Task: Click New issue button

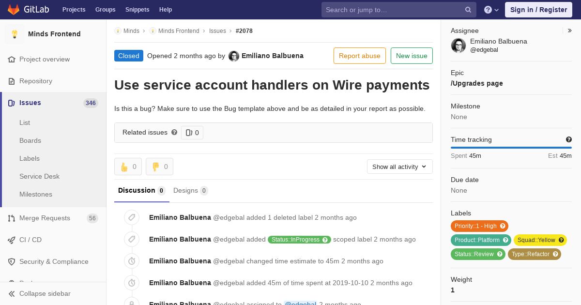Action: coord(412,56)
